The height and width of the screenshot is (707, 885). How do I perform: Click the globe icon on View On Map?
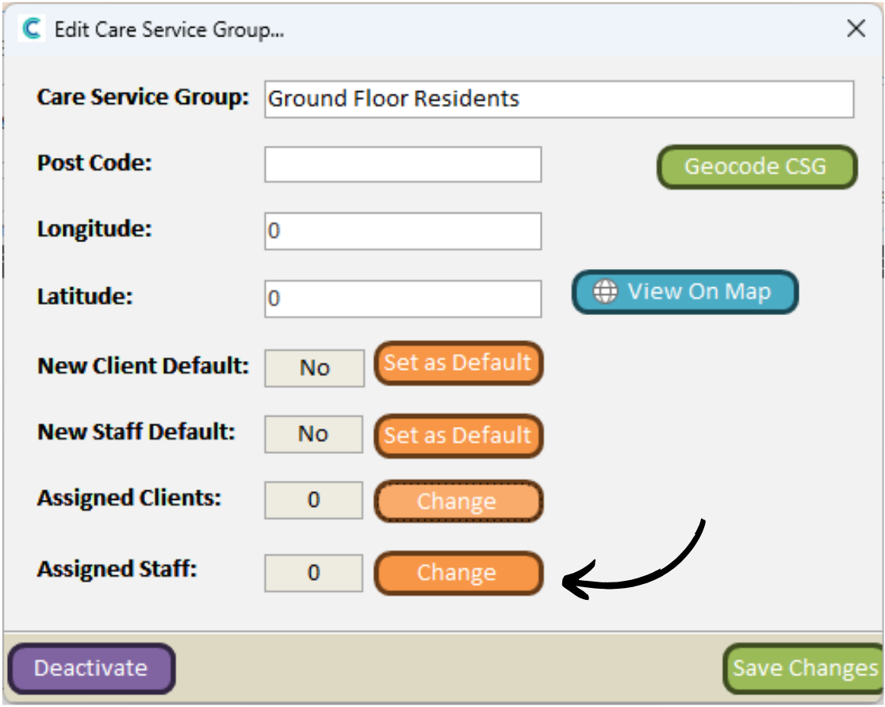604,291
